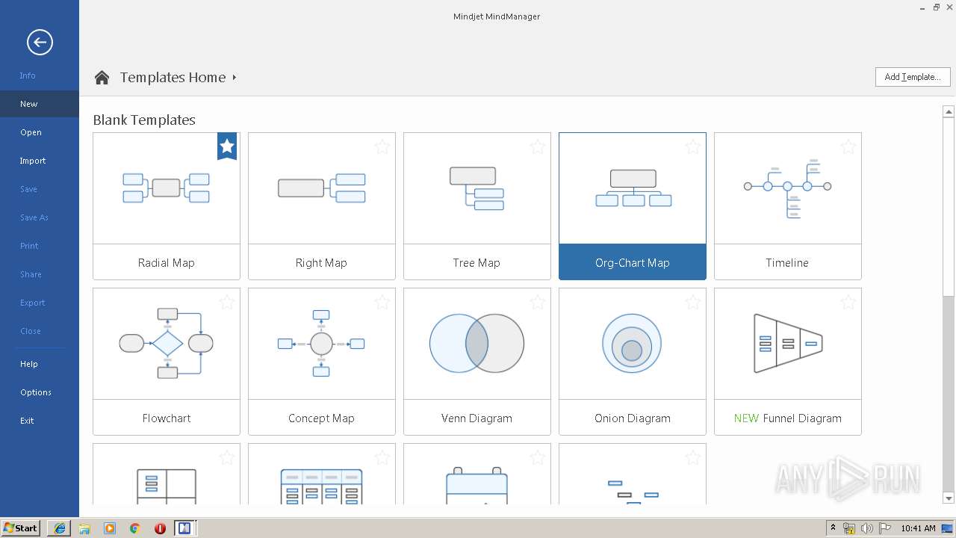Select the Radial Map template thumbnail
Screen dimensions: 956x538
(167, 188)
